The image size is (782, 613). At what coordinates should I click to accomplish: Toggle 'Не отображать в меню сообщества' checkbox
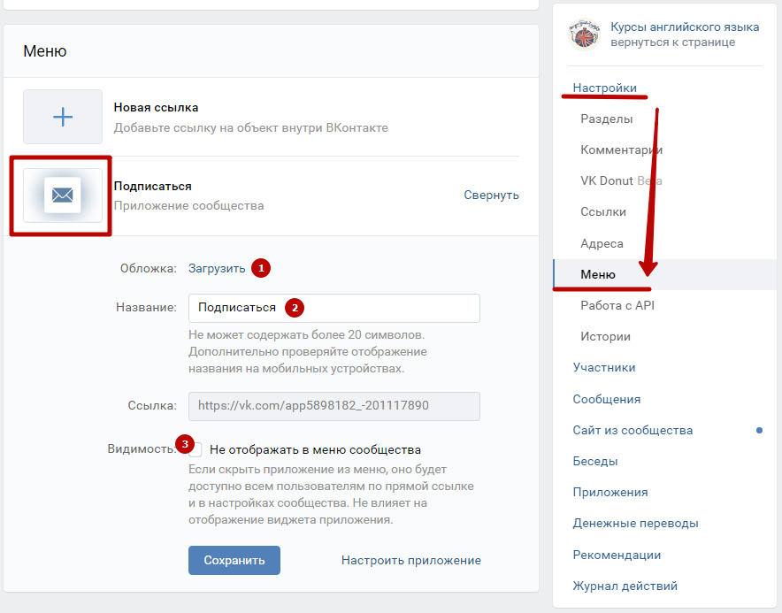[x=195, y=449]
